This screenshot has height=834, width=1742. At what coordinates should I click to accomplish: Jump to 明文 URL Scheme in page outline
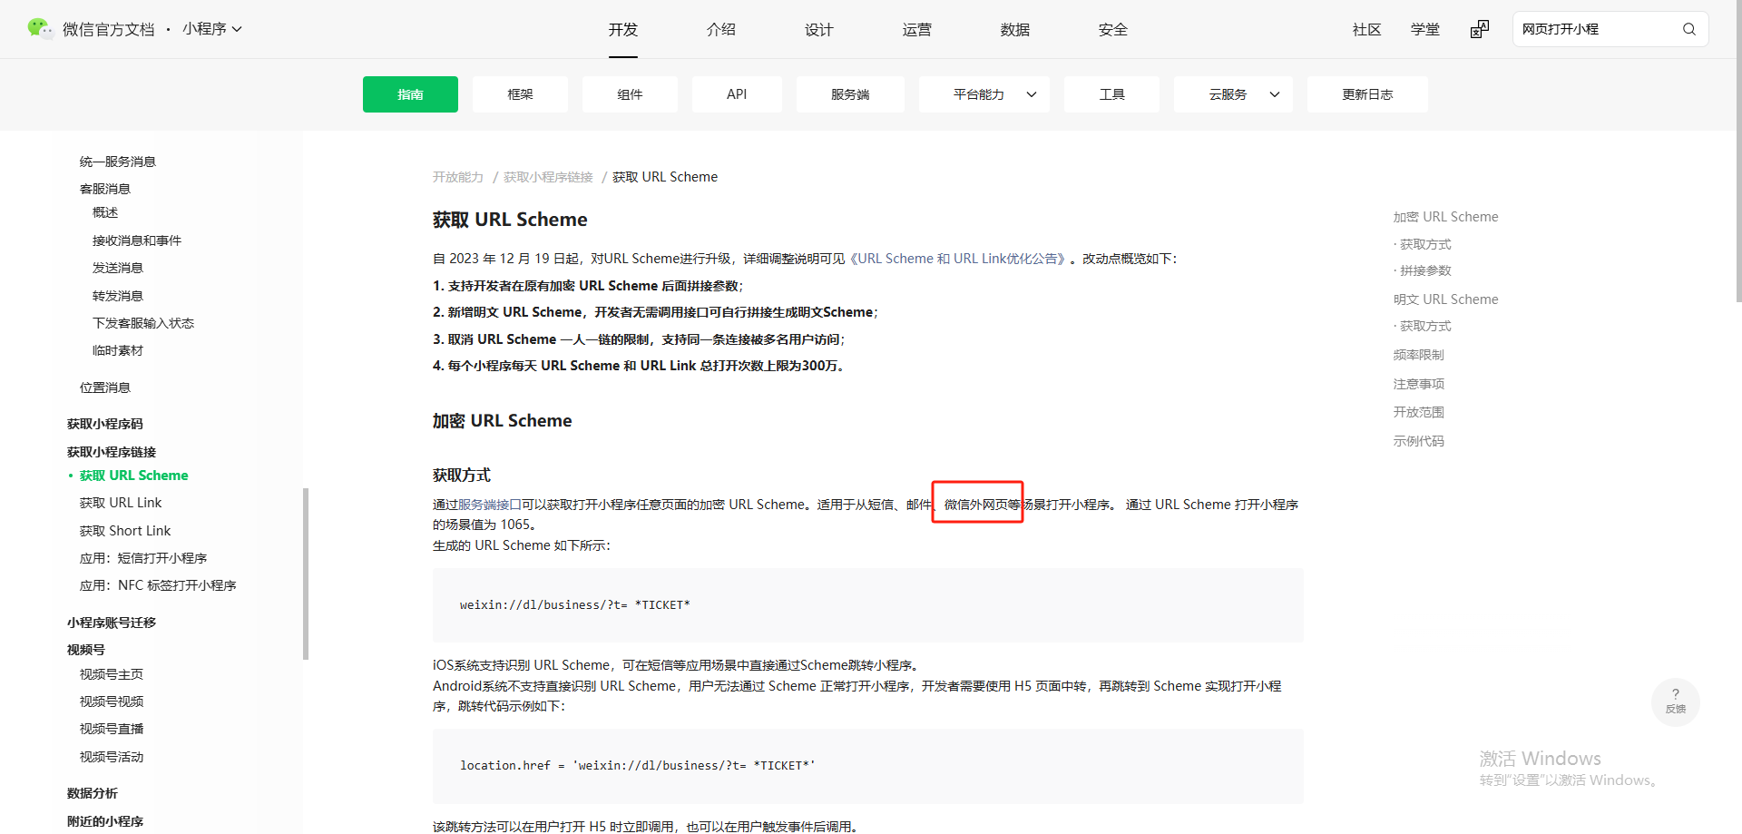click(1446, 299)
